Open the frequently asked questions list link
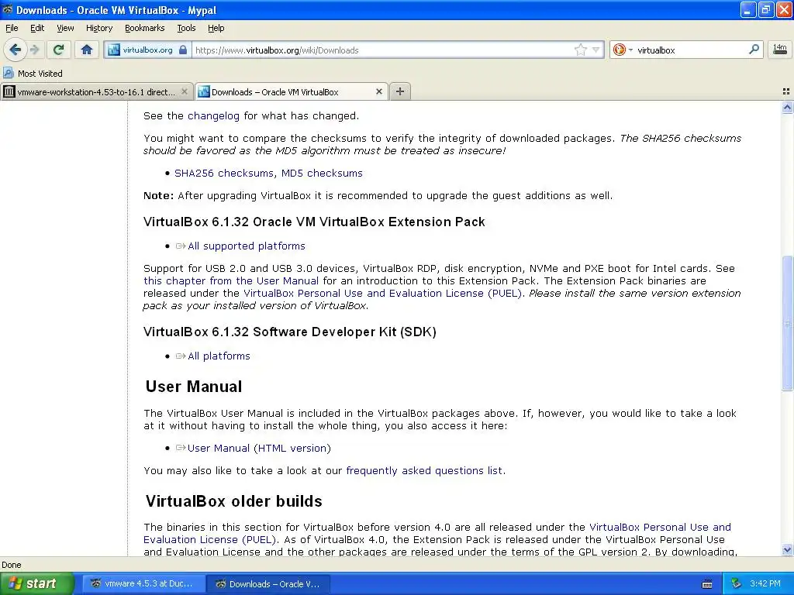Screen dimensions: 794x595 (424, 470)
